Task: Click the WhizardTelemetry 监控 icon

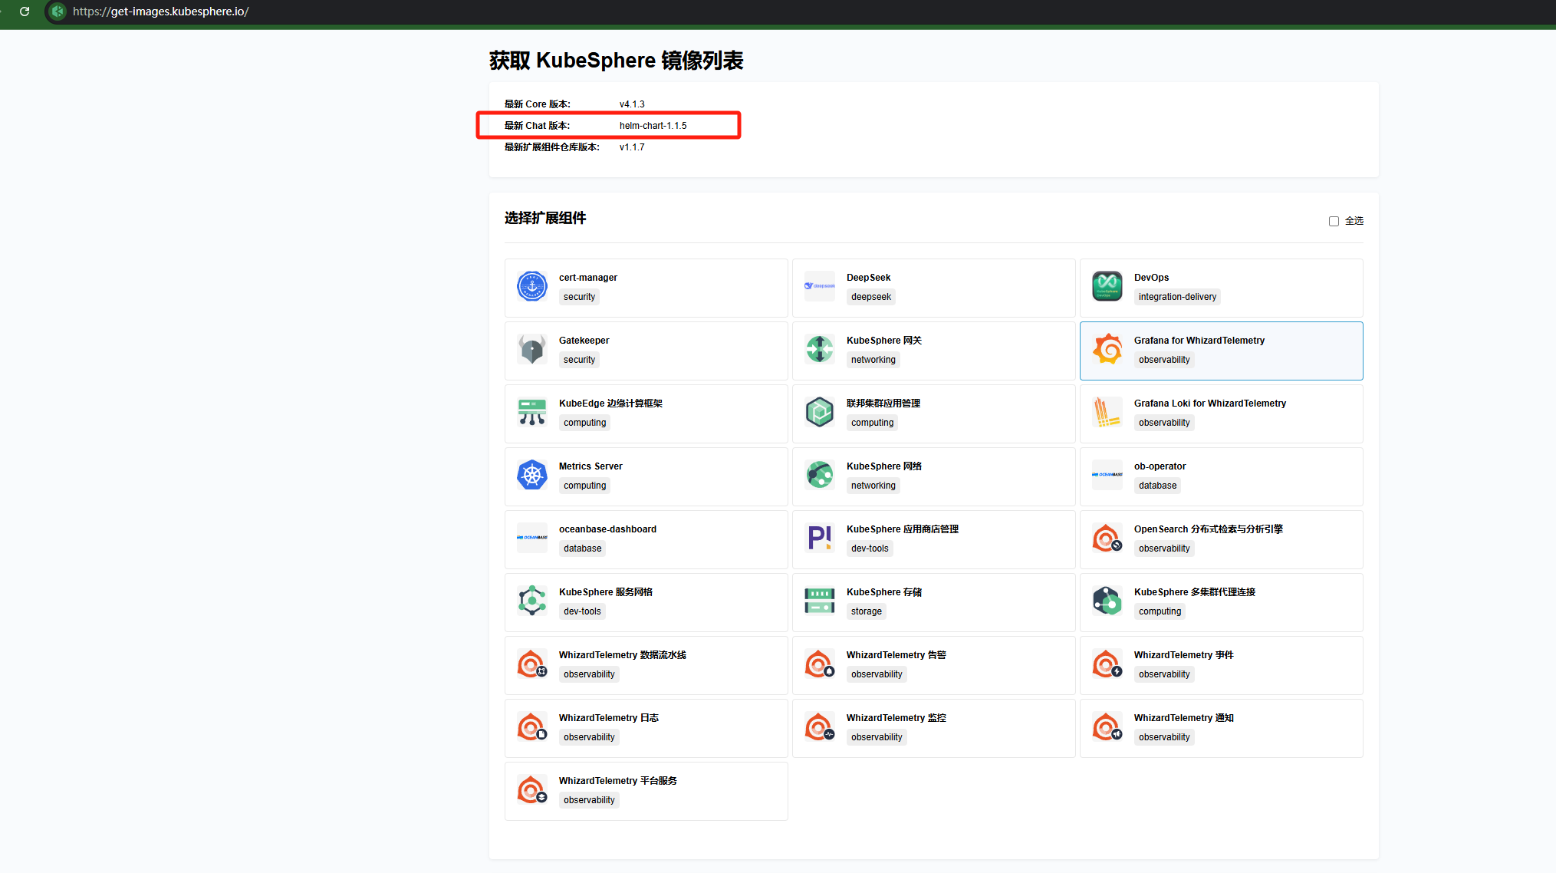Action: [x=820, y=726]
